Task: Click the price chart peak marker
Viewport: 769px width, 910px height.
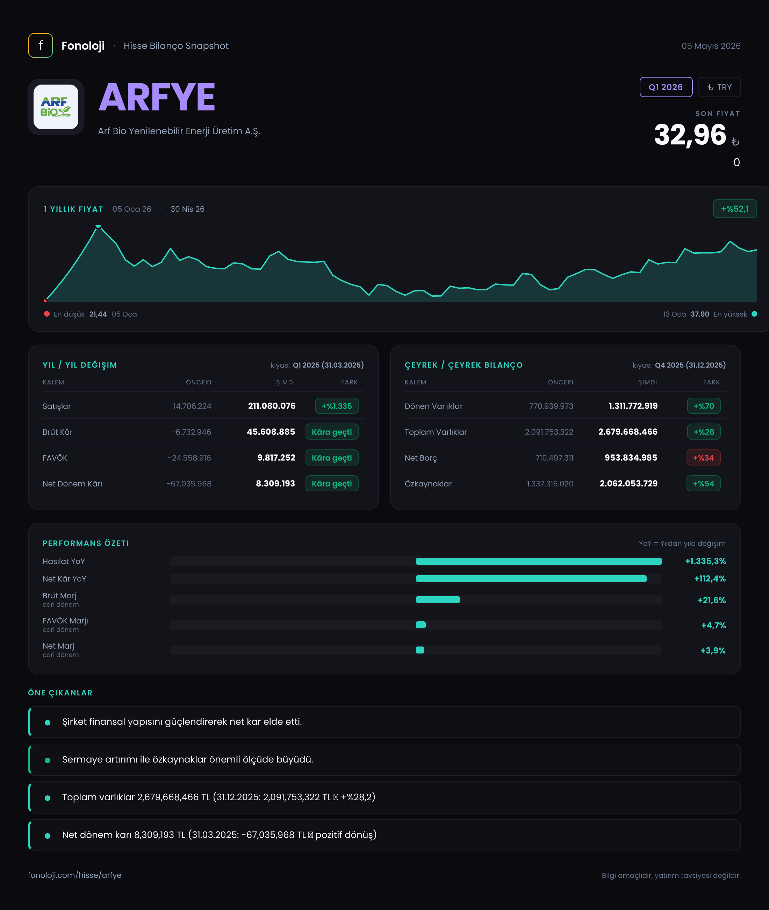Action: [98, 226]
